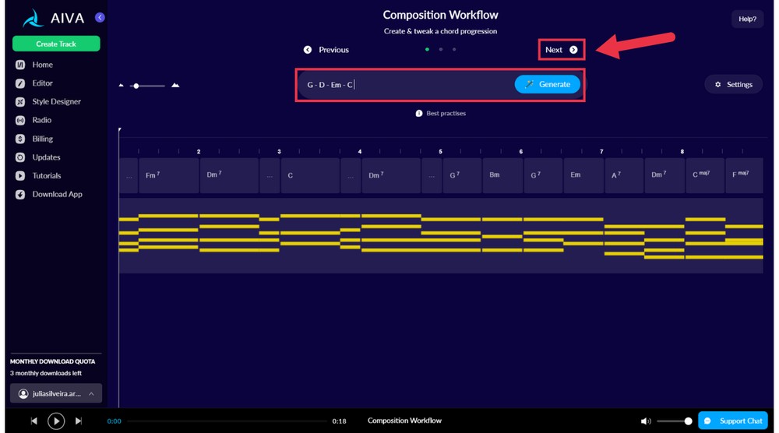Viewport: 779px width, 433px height.
Task: Select the third workflow step dot
Action: [454, 50]
